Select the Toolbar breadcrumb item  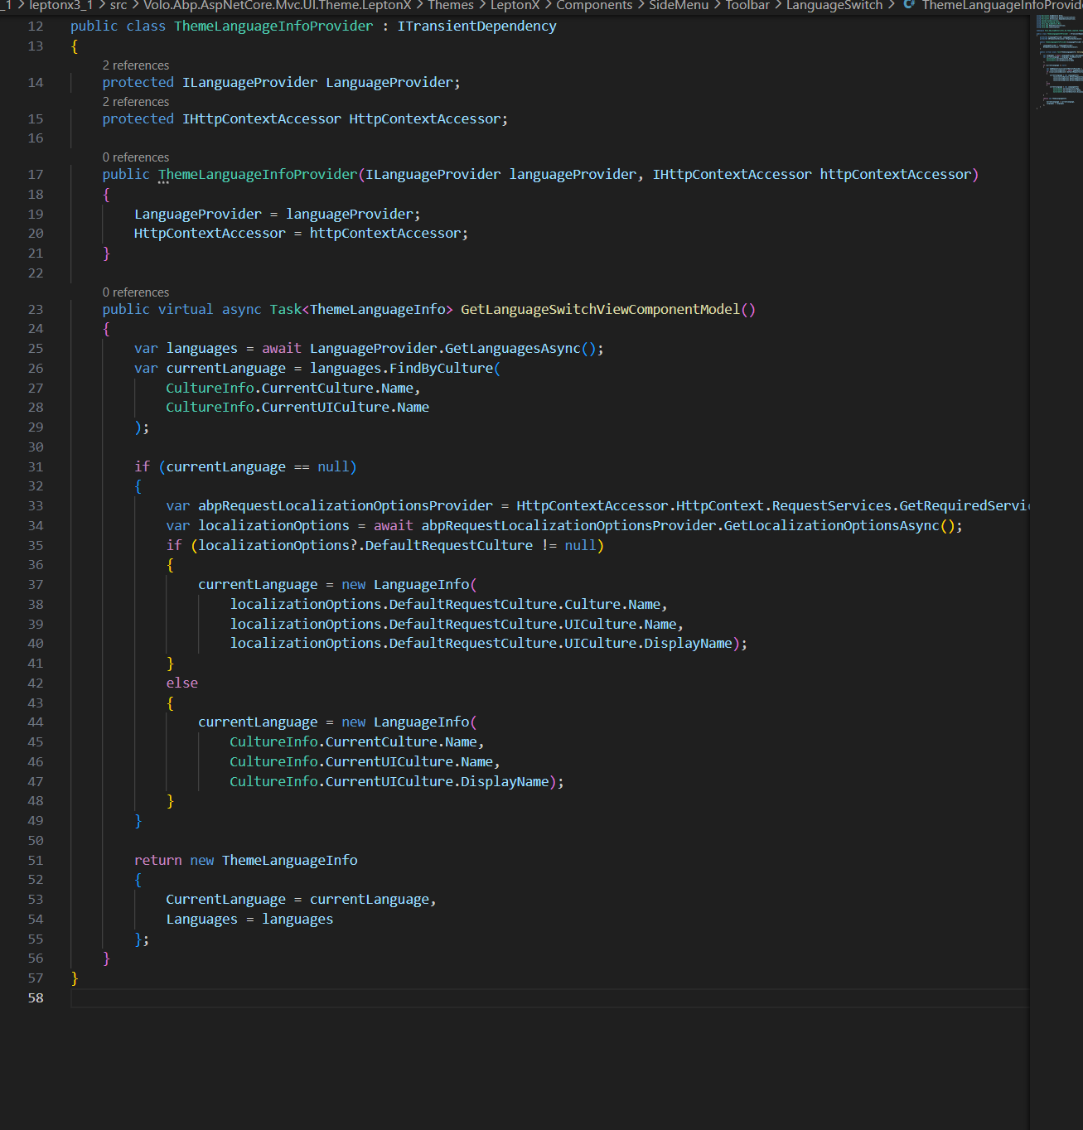pyautogui.click(x=747, y=6)
